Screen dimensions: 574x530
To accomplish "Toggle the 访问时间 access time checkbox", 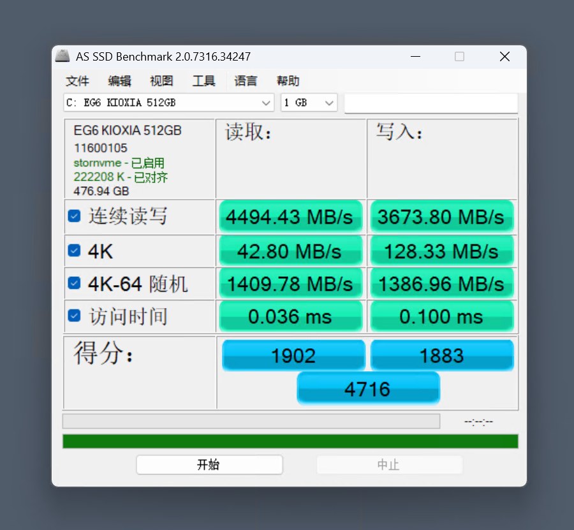I will (x=75, y=316).
